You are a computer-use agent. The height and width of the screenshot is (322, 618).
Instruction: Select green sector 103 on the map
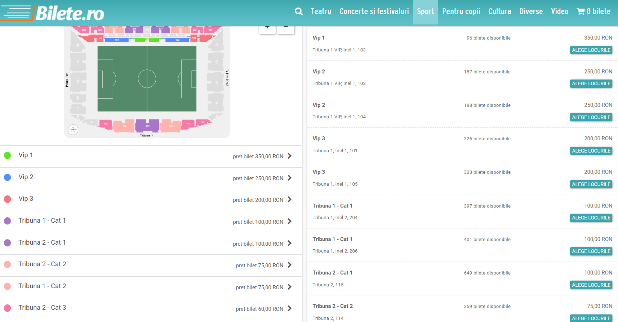[x=147, y=40]
